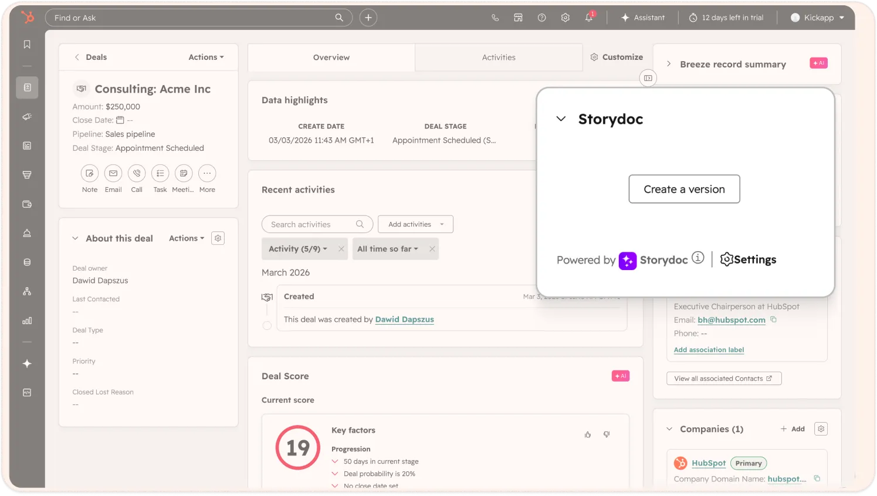Click thumbs down on Deal Score
The height and width of the screenshot is (496, 877).
(607, 434)
